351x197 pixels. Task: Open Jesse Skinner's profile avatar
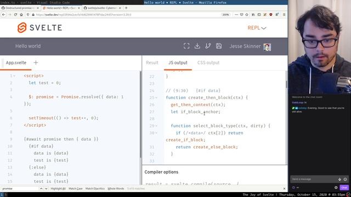coord(267,47)
